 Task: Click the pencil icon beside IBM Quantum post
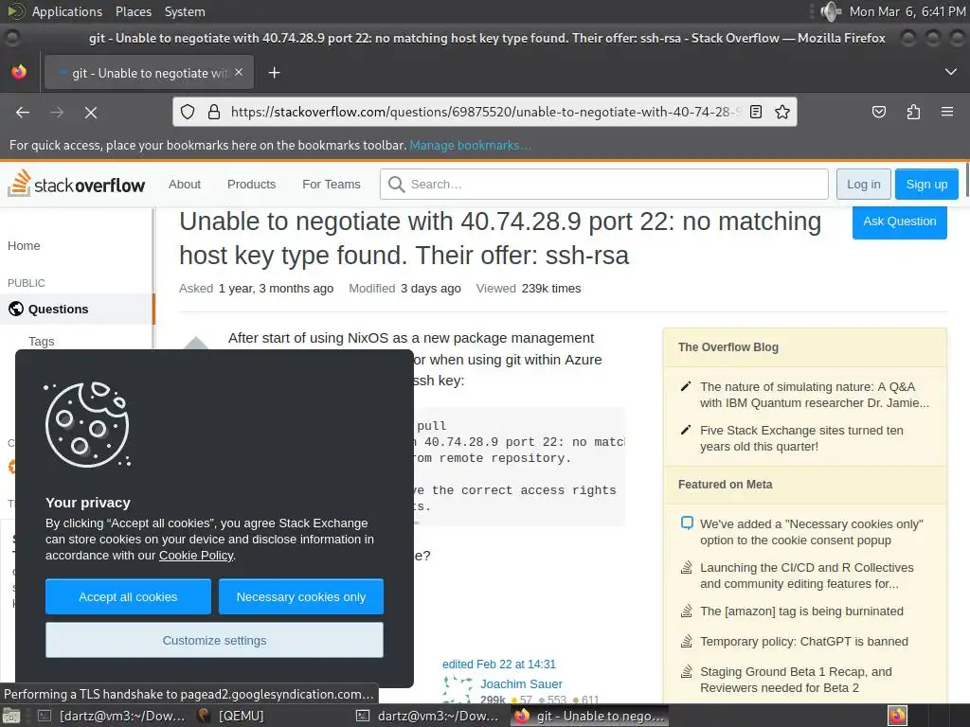point(686,386)
